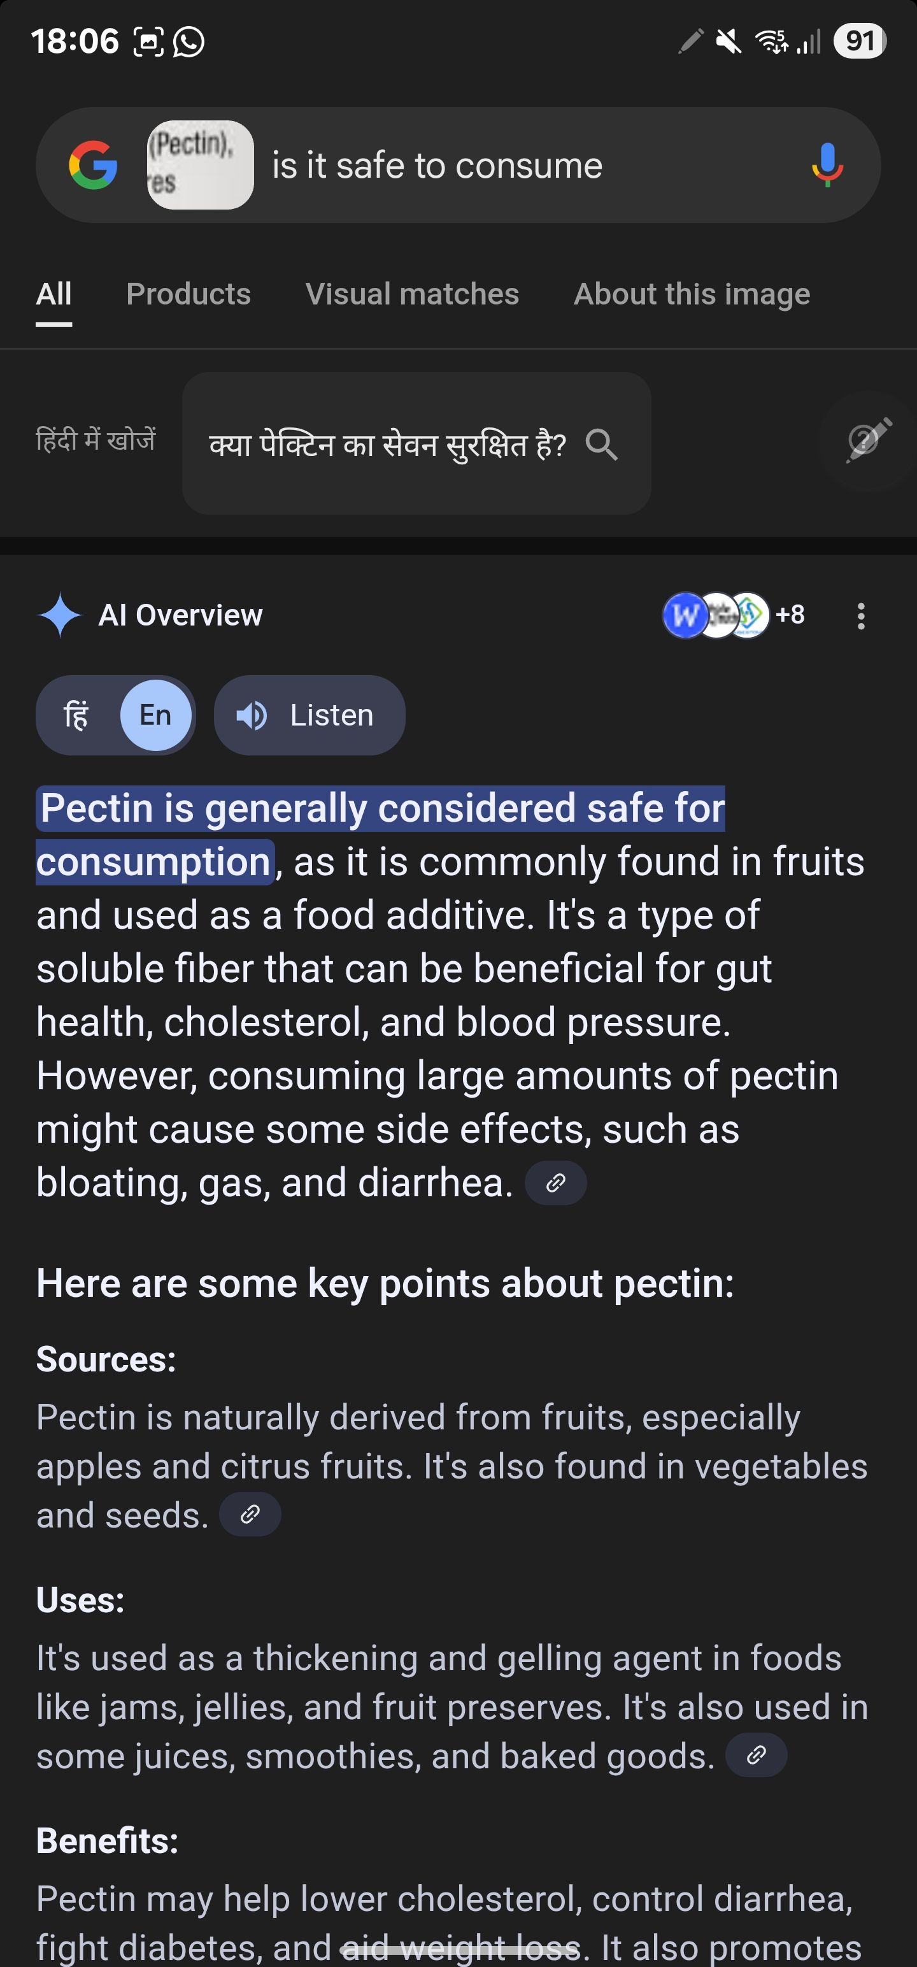Tap the Google logo in search bar

click(x=93, y=165)
